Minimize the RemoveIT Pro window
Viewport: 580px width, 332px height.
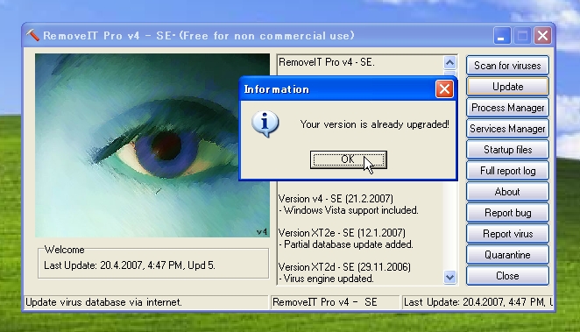coord(501,36)
